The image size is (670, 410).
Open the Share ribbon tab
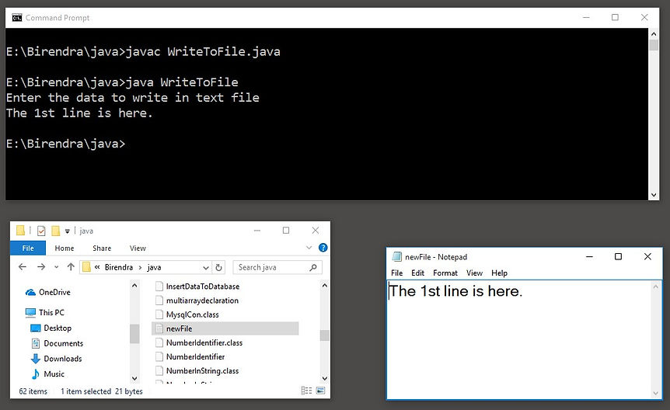pyautogui.click(x=102, y=248)
